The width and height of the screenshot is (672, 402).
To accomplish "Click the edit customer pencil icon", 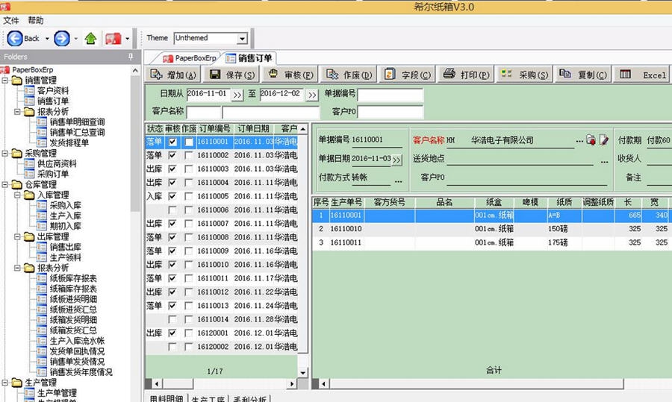I will (x=603, y=139).
